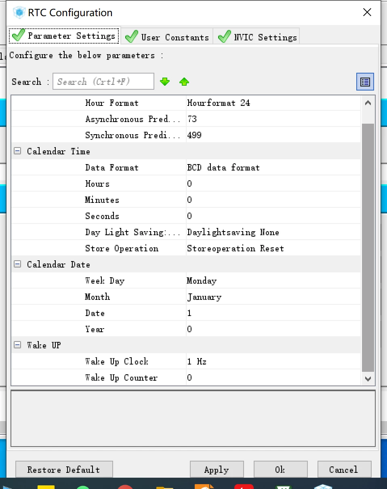
Task: Open Week Day value Monday
Action: click(x=273, y=280)
